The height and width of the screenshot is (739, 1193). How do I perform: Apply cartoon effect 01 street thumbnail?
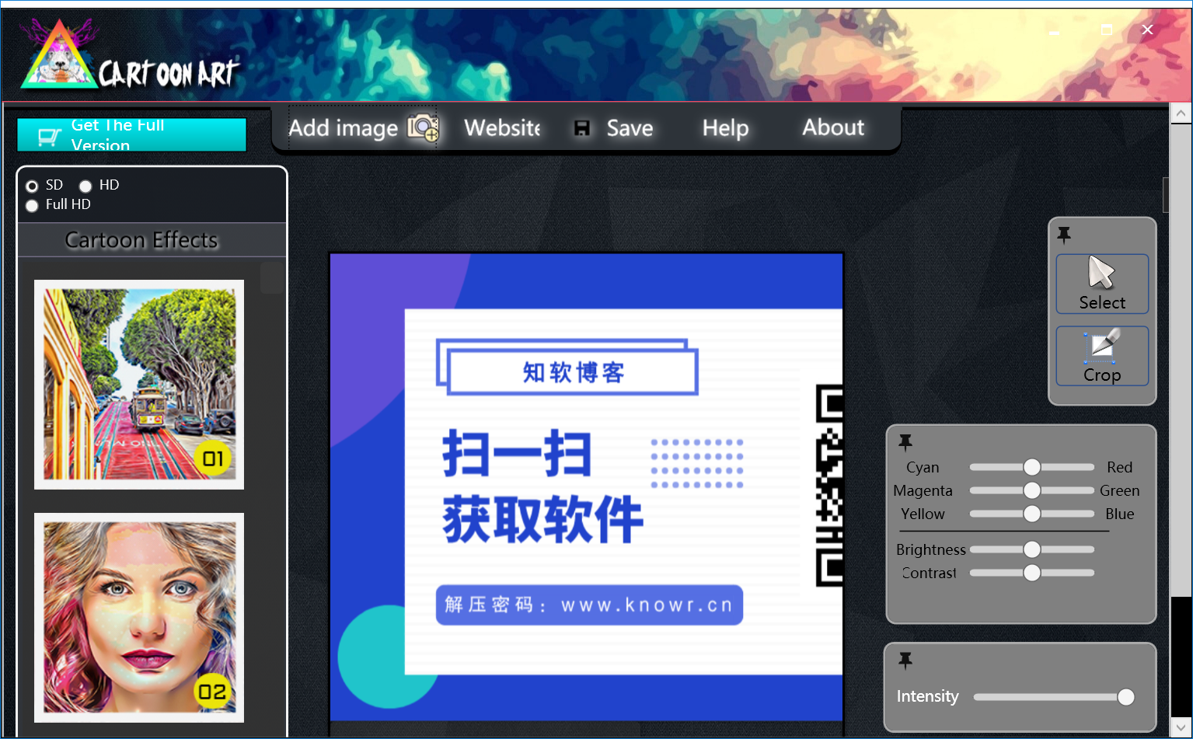point(139,385)
